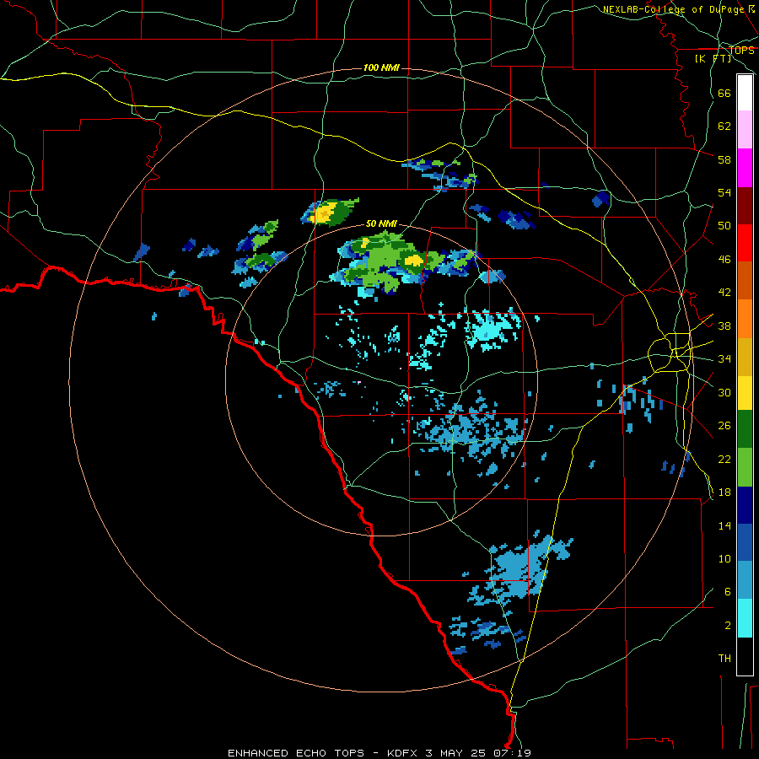The height and width of the screenshot is (759, 759).
Task: Click the navy swatch between 14 and 18
Action: pyautogui.click(x=745, y=505)
